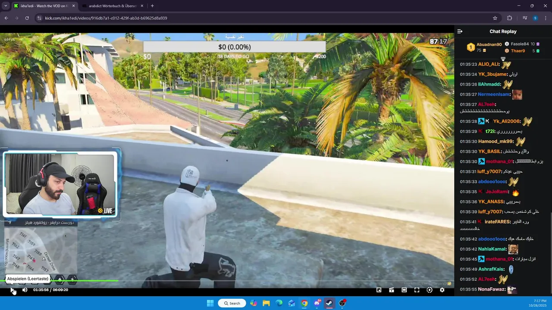
Task: Click username JoJoRami in chat
Action: [x=497, y=192]
